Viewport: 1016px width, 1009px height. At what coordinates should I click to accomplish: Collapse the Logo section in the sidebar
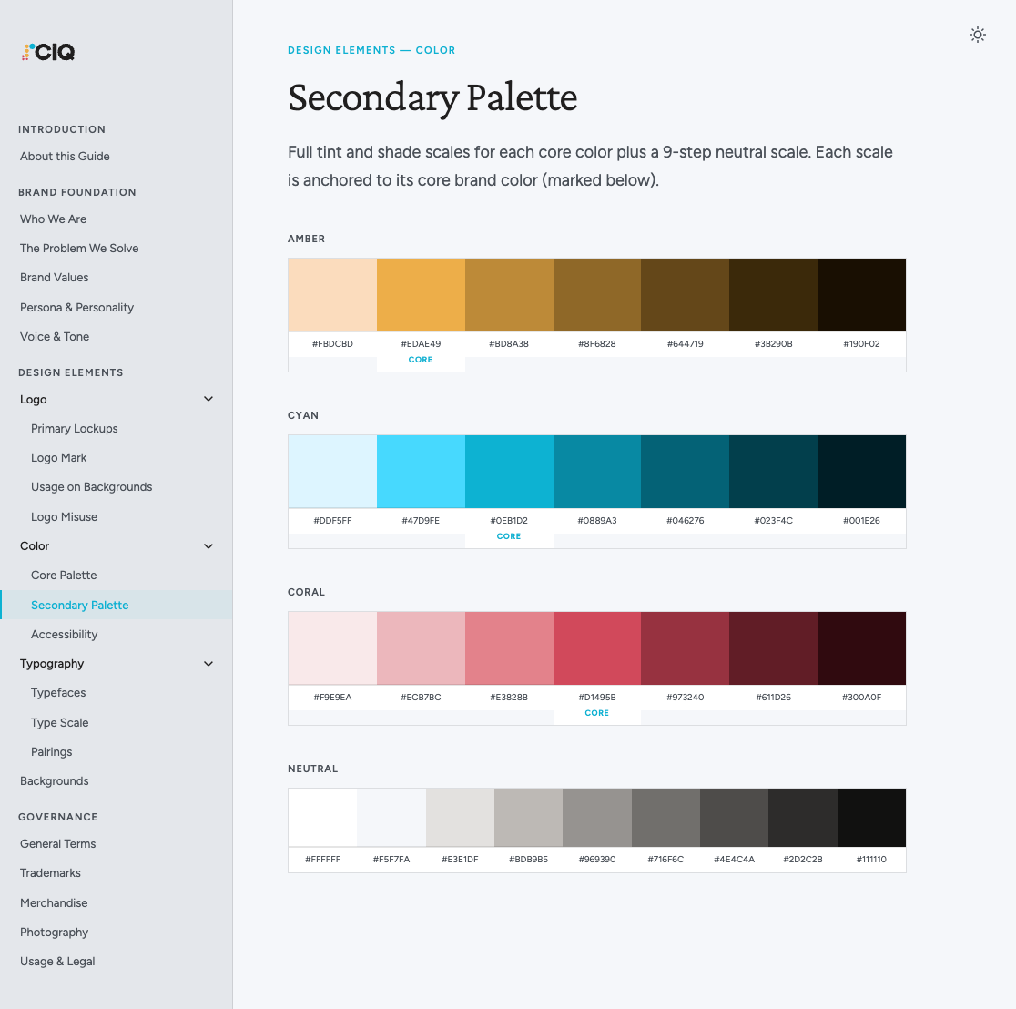208,399
